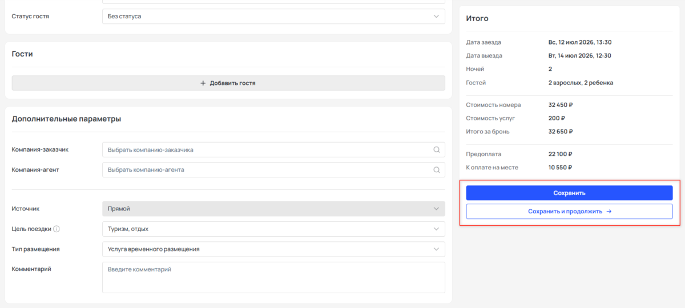Click the Статус гостя label
The image size is (685, 308).
30,17
